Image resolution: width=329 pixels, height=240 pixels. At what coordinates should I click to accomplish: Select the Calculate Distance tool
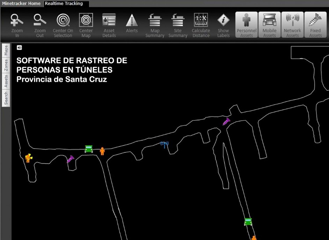(201, 26)
